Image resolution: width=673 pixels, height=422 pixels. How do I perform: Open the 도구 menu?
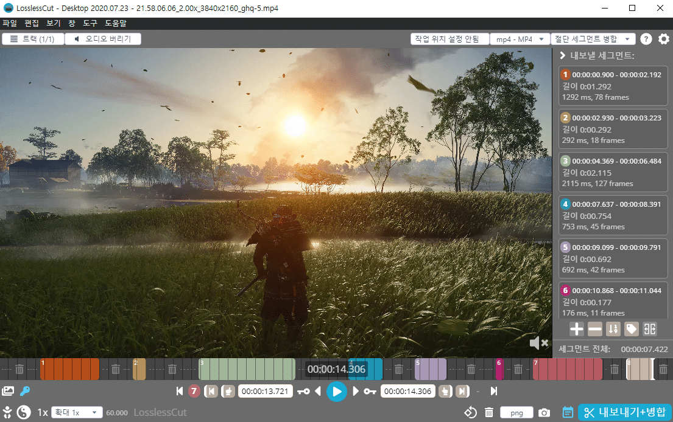pyautogui.click(x=90, y=23)
